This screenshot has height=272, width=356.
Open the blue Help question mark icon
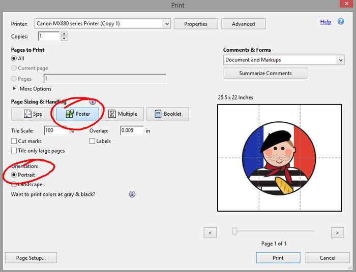coord(341,21)
